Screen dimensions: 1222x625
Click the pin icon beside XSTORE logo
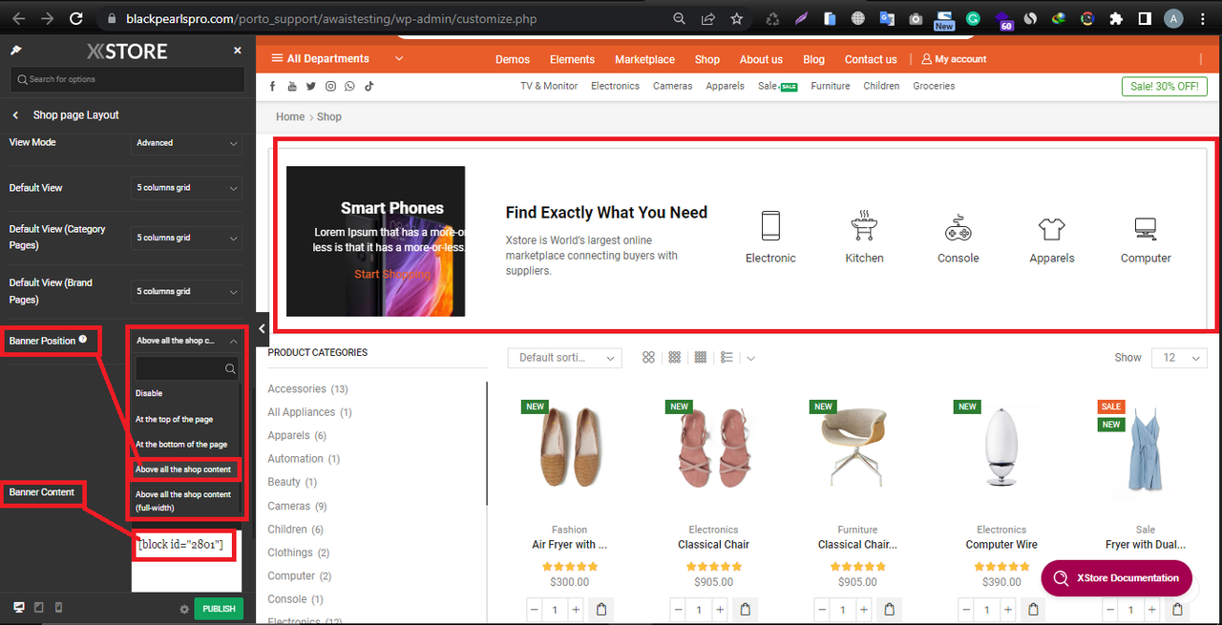click(16, 51)
